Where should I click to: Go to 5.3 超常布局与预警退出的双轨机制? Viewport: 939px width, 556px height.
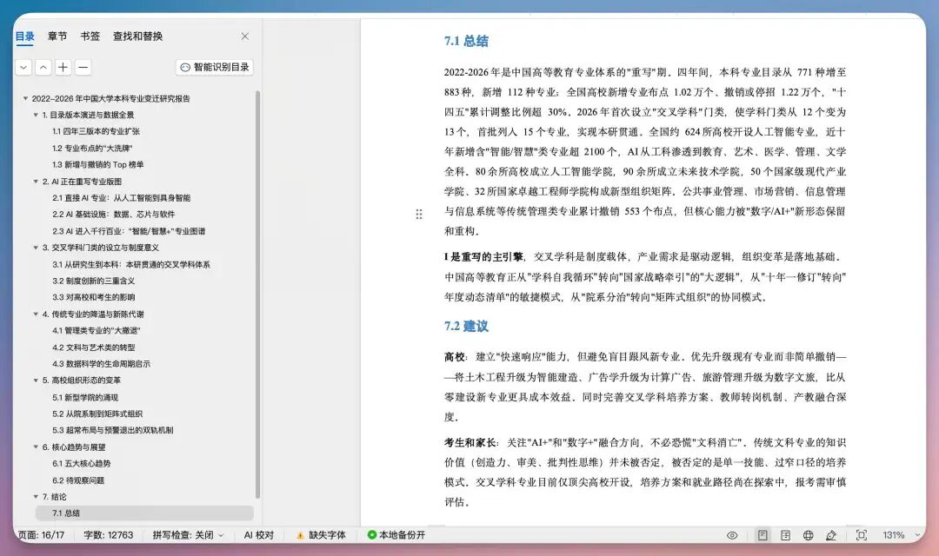click(x=112, y=430)
